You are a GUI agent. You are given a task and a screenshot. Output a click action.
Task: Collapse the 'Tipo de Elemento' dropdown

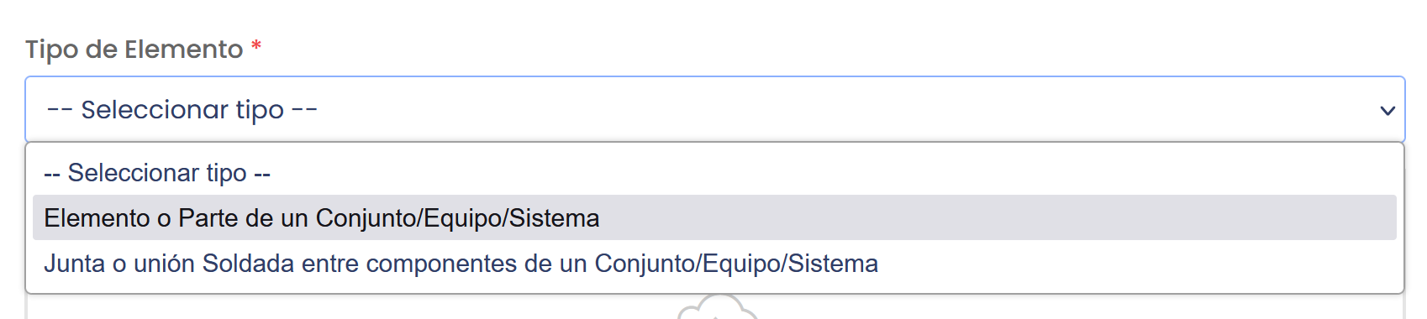point(1388,110)
